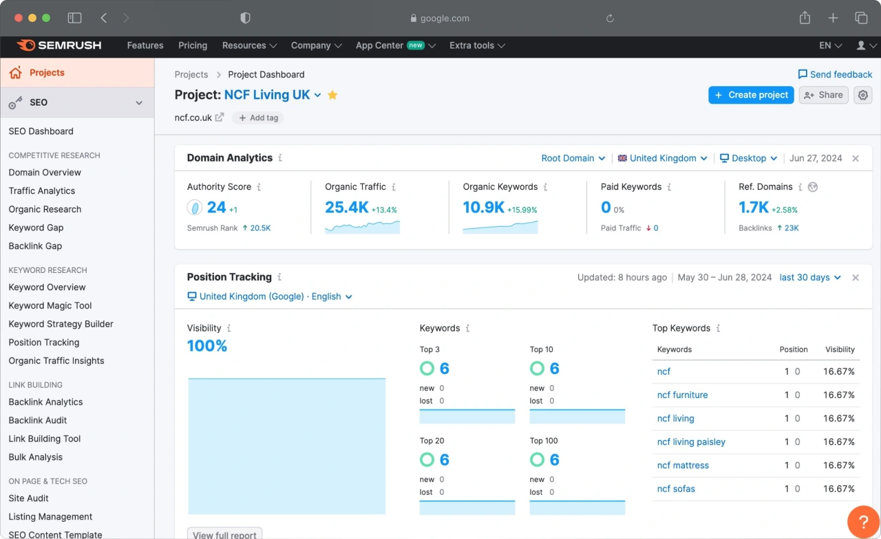Open App Center dropdown
Image resolution: width=881 pixels, height=539 pixels.
coord(396,45)
